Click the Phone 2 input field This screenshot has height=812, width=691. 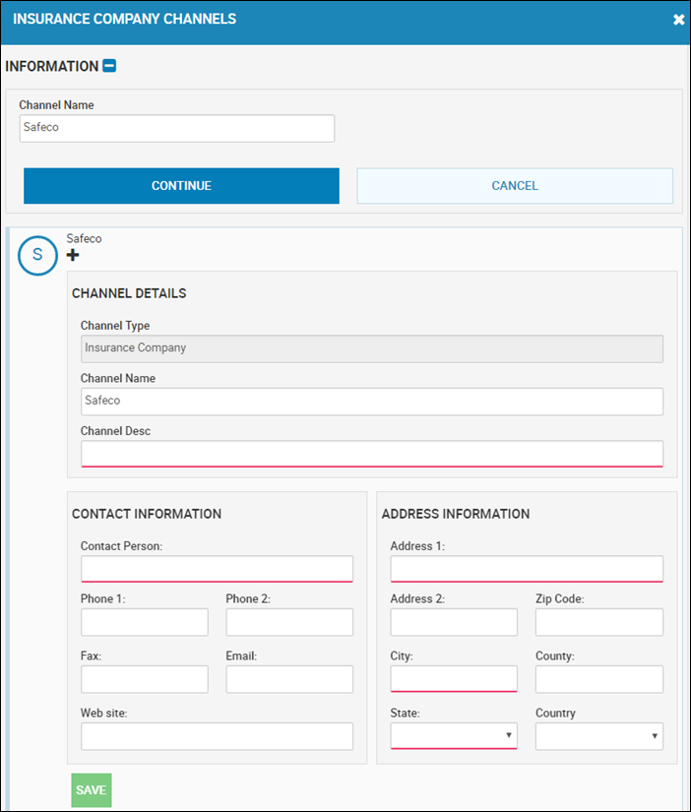click(x=289, y=622)
